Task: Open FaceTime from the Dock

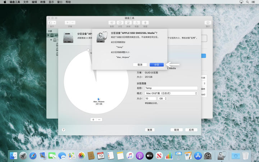Action: point(52,156)
